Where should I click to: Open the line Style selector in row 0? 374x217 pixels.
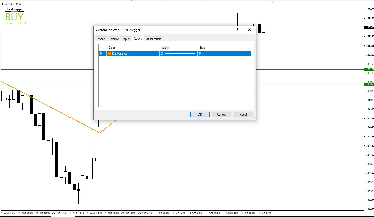224,54
